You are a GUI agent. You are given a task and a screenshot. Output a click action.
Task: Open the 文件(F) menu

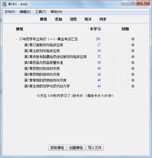10,12
